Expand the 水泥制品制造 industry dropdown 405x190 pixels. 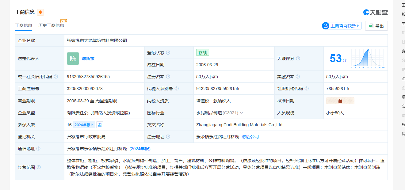(x=241, y=113)
